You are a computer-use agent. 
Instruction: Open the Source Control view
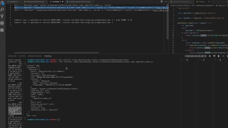pos(2,16)
